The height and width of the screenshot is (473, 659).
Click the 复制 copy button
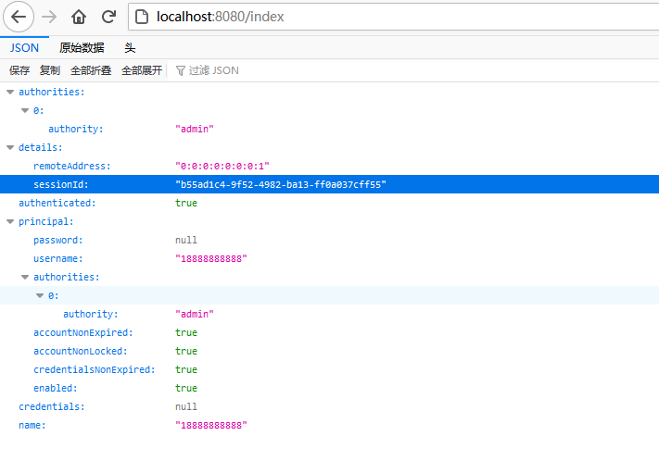pos(50,70)
